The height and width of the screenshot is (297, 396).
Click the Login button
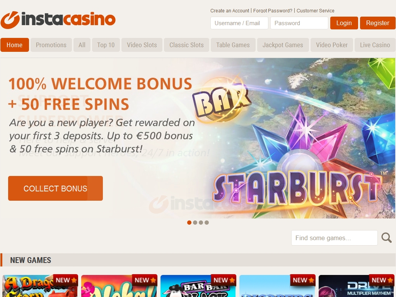point(344,23)
